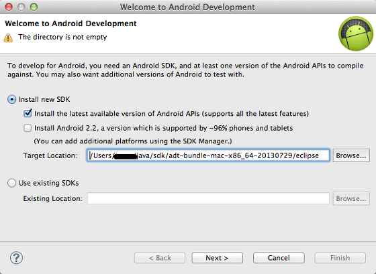
Task: Enable the Install Android 2.2 checkbox
Action: (28, 128)
